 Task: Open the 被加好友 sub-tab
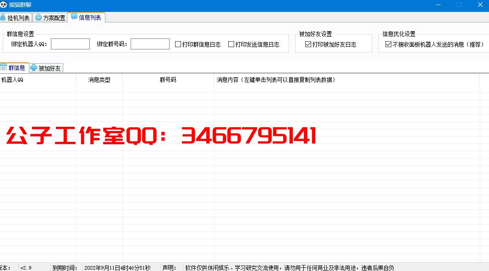46,68
